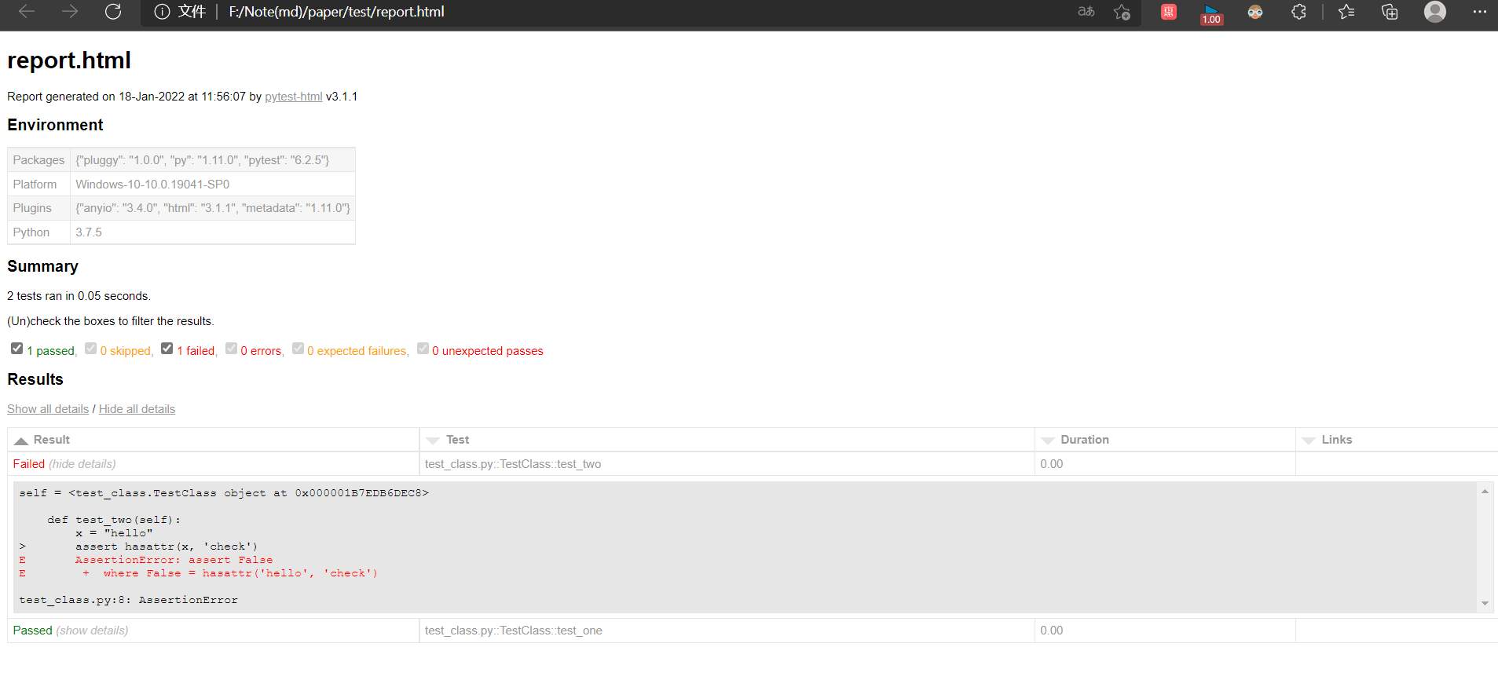Open the pytest-html link
Screen dimensions: 1498x691
coord(293,97)
